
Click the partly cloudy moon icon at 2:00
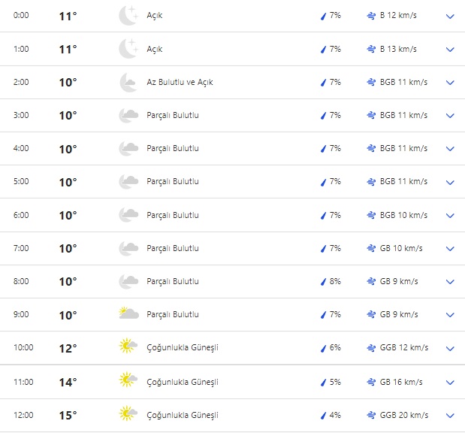tap(128, 82)
